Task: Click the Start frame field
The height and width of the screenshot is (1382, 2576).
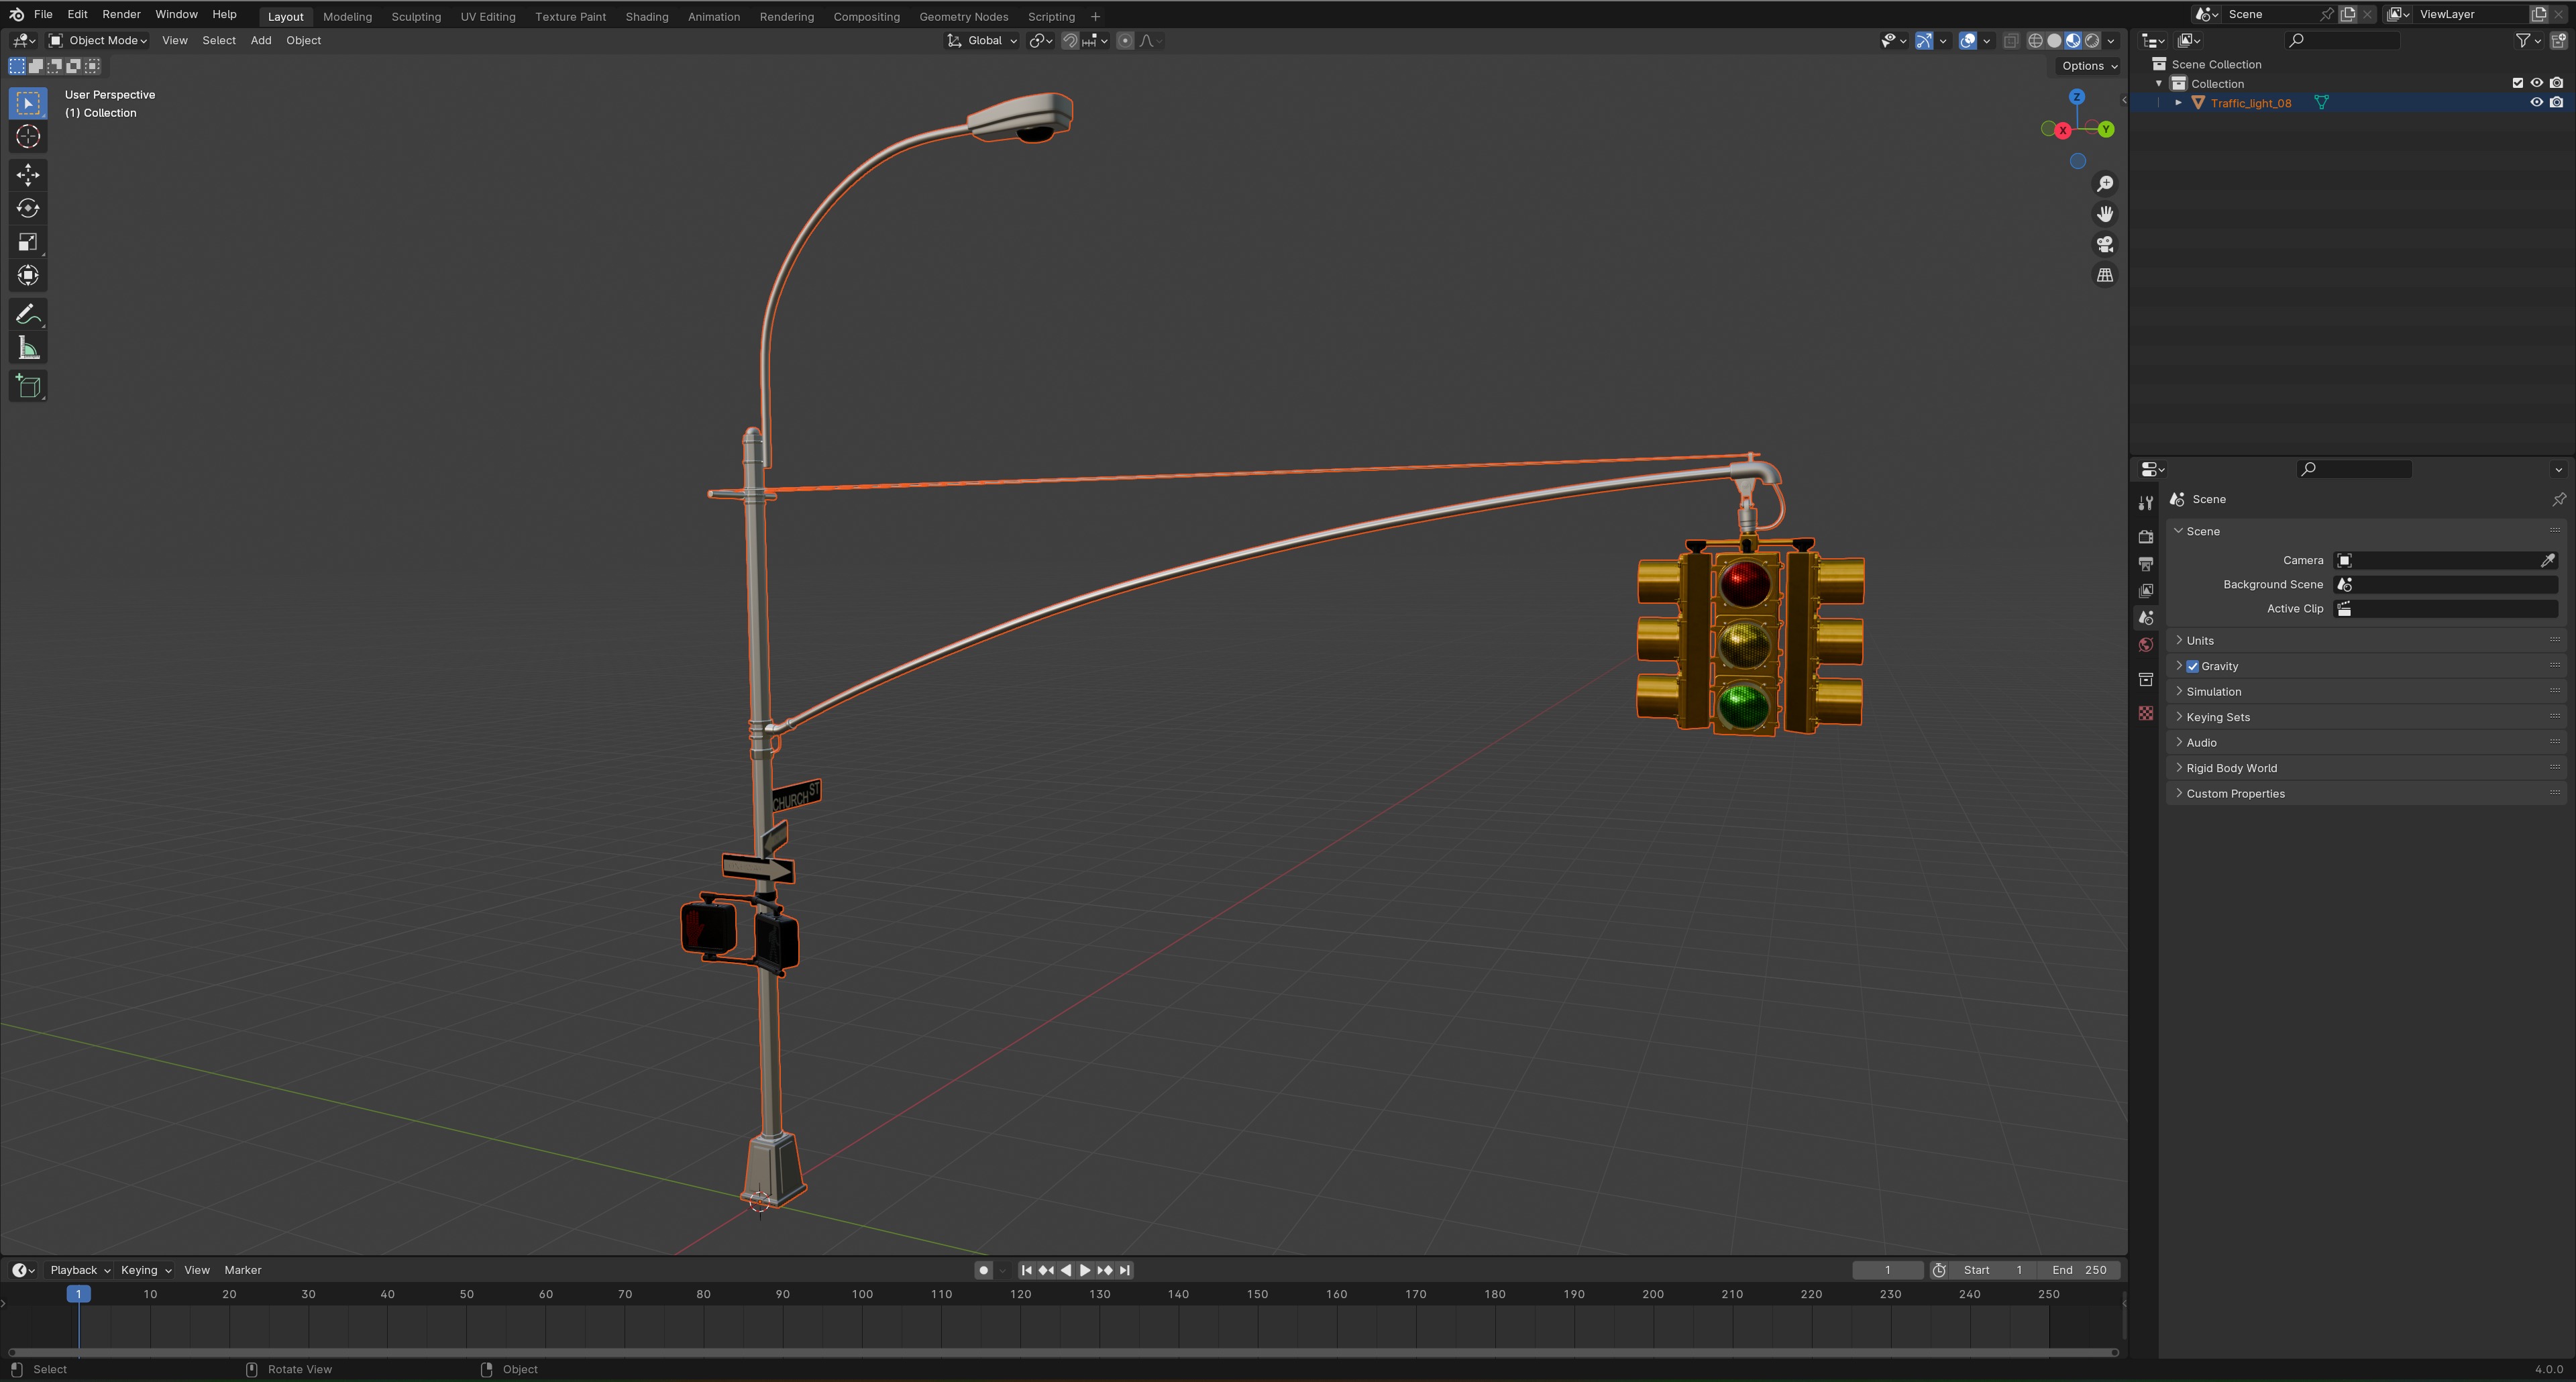Action: click(x=1994, y=1270)
